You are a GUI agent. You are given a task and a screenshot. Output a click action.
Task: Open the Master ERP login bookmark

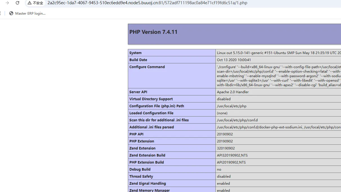[x=30, y=13]
